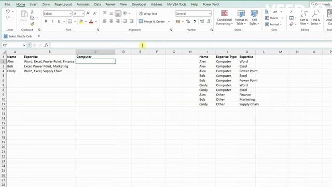Click the Insert Function fx icon
The height and width of the screenshot is (187, 332).
click(46, 45)
